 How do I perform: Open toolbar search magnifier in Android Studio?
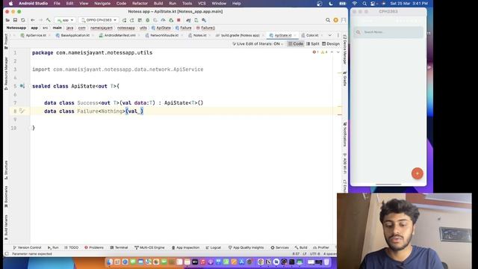click(x=328, y=20)
